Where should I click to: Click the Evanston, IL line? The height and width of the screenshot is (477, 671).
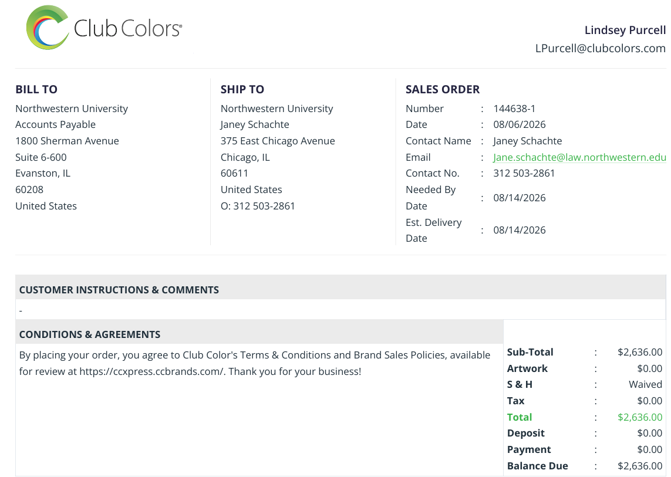pos(43,173)
